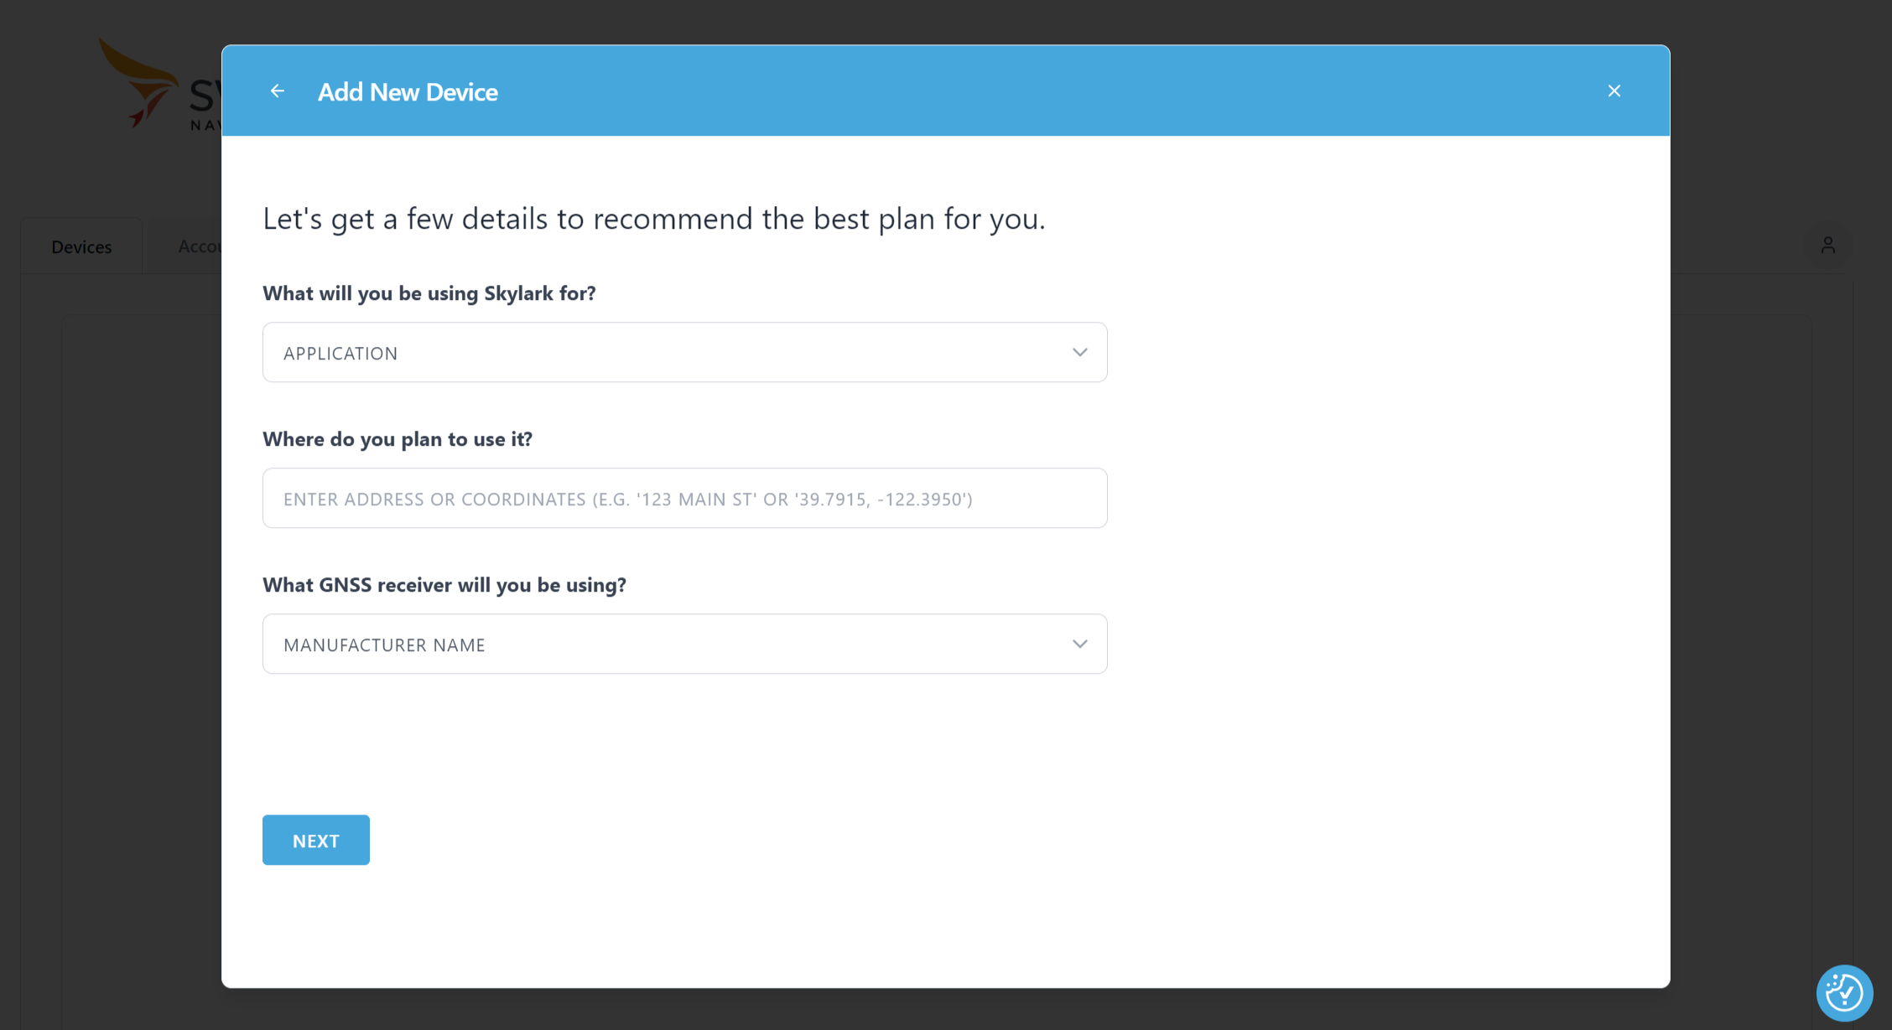Click the user profile icon
The image size is (1892, 1030).
(1827, 245)
